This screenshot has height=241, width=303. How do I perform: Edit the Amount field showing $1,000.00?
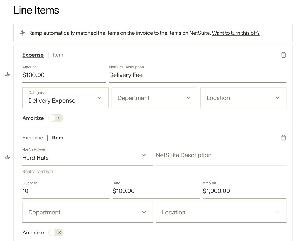click(245, 190)
